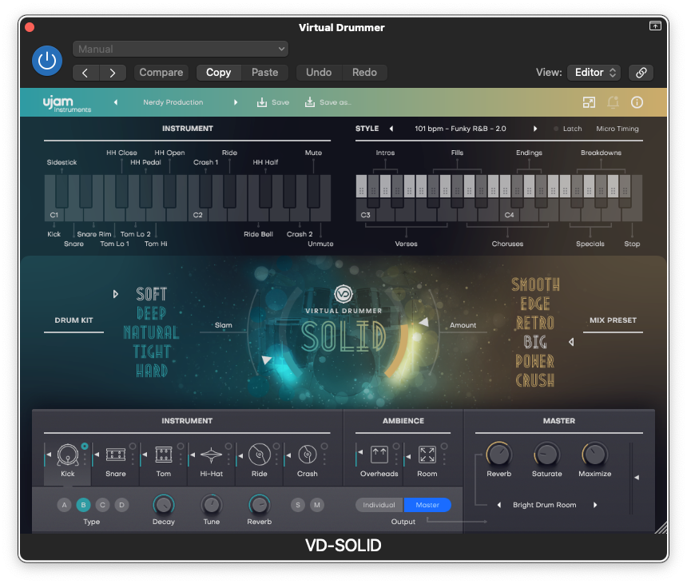Click the VD logo above Virtual Drummer
Viewport: 687px width, 584px height.
(x=343, y=293)
